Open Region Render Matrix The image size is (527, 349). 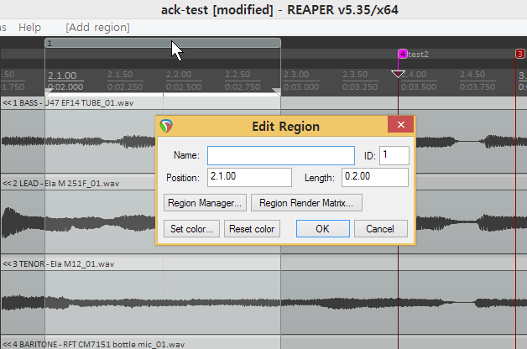pos(306,203)
